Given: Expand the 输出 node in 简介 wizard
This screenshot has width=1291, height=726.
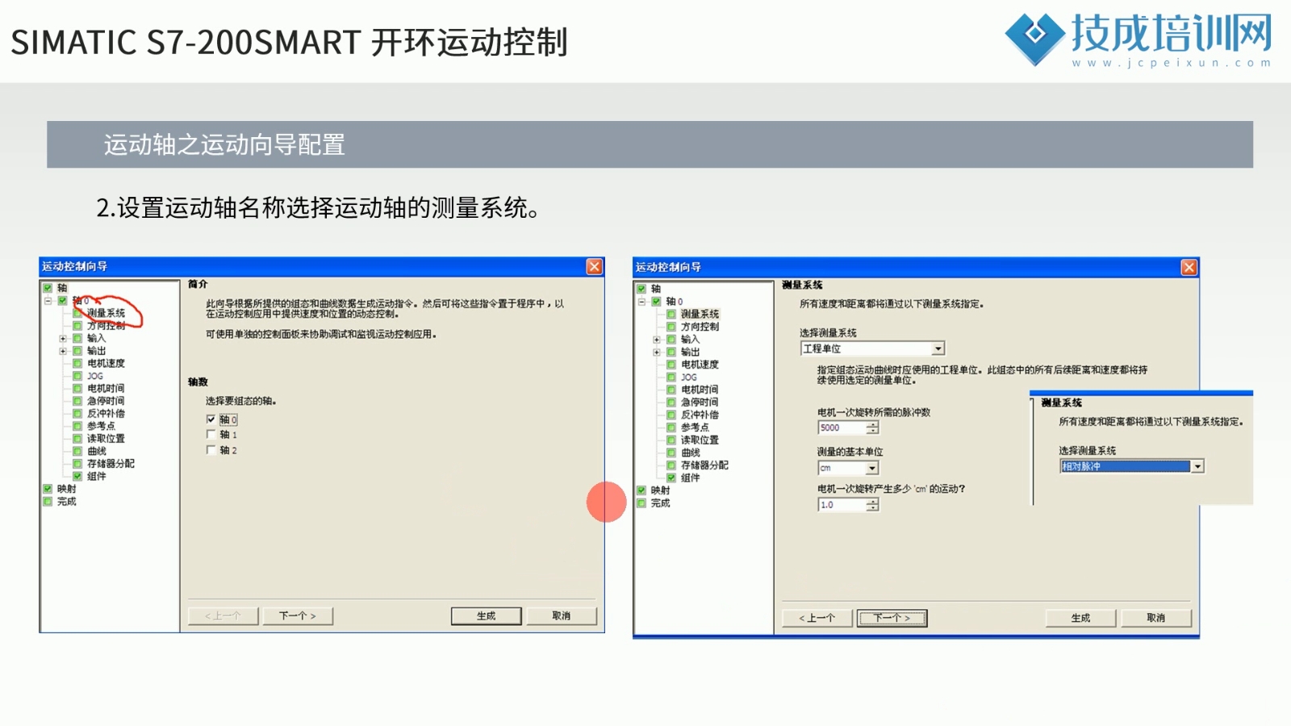Looking at the screenshot, I should click(63, 351).
